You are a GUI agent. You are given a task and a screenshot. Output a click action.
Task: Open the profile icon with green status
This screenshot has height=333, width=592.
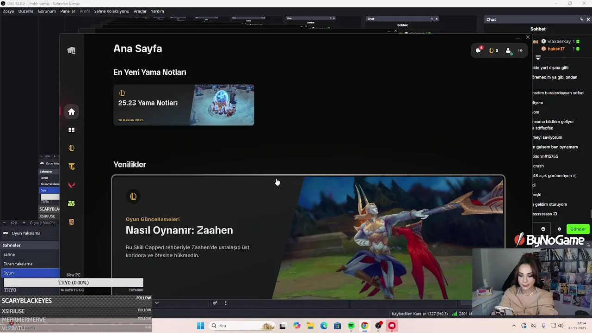[x=508, y=50]
